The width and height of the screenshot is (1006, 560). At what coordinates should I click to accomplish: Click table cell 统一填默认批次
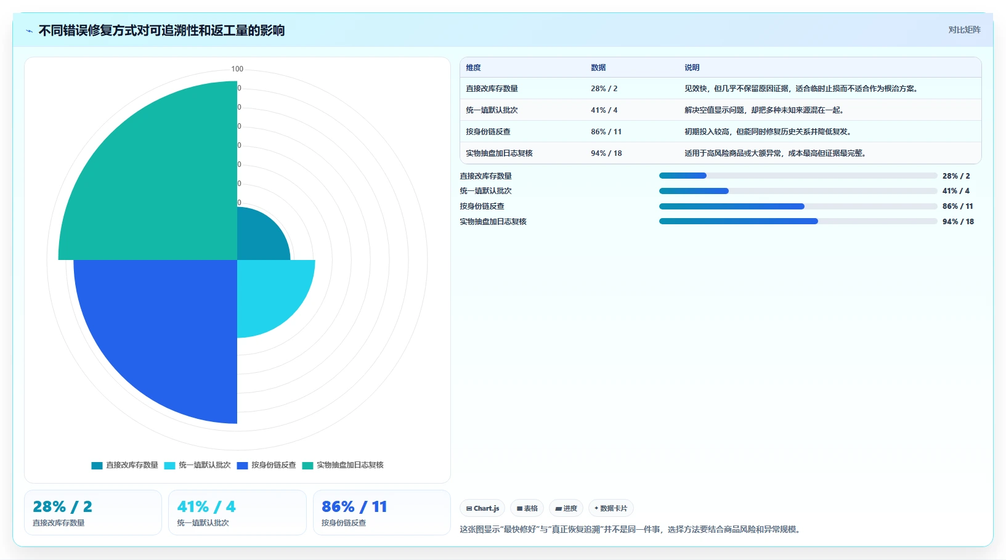492,110
